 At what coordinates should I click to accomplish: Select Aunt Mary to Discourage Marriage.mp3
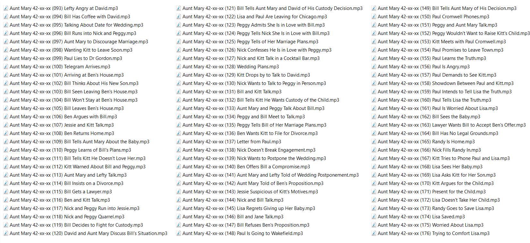[x=79, y=42]
